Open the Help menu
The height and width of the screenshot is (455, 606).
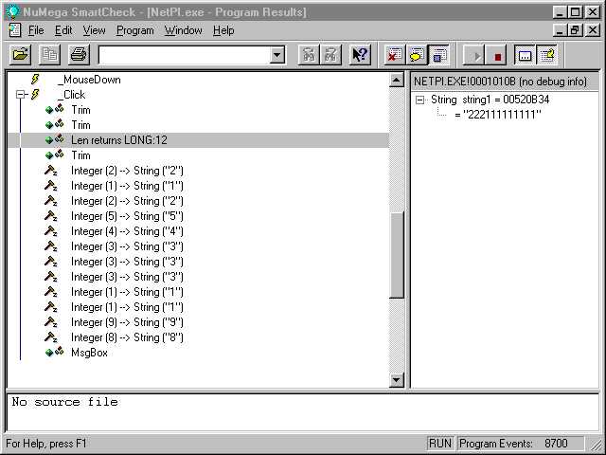coord(223,30)
